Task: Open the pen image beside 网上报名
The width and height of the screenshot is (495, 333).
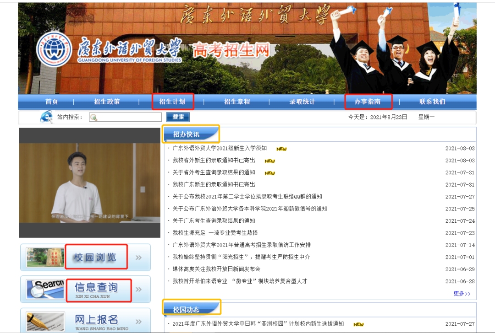Action: pyautogui.click(x=45, y=322)
